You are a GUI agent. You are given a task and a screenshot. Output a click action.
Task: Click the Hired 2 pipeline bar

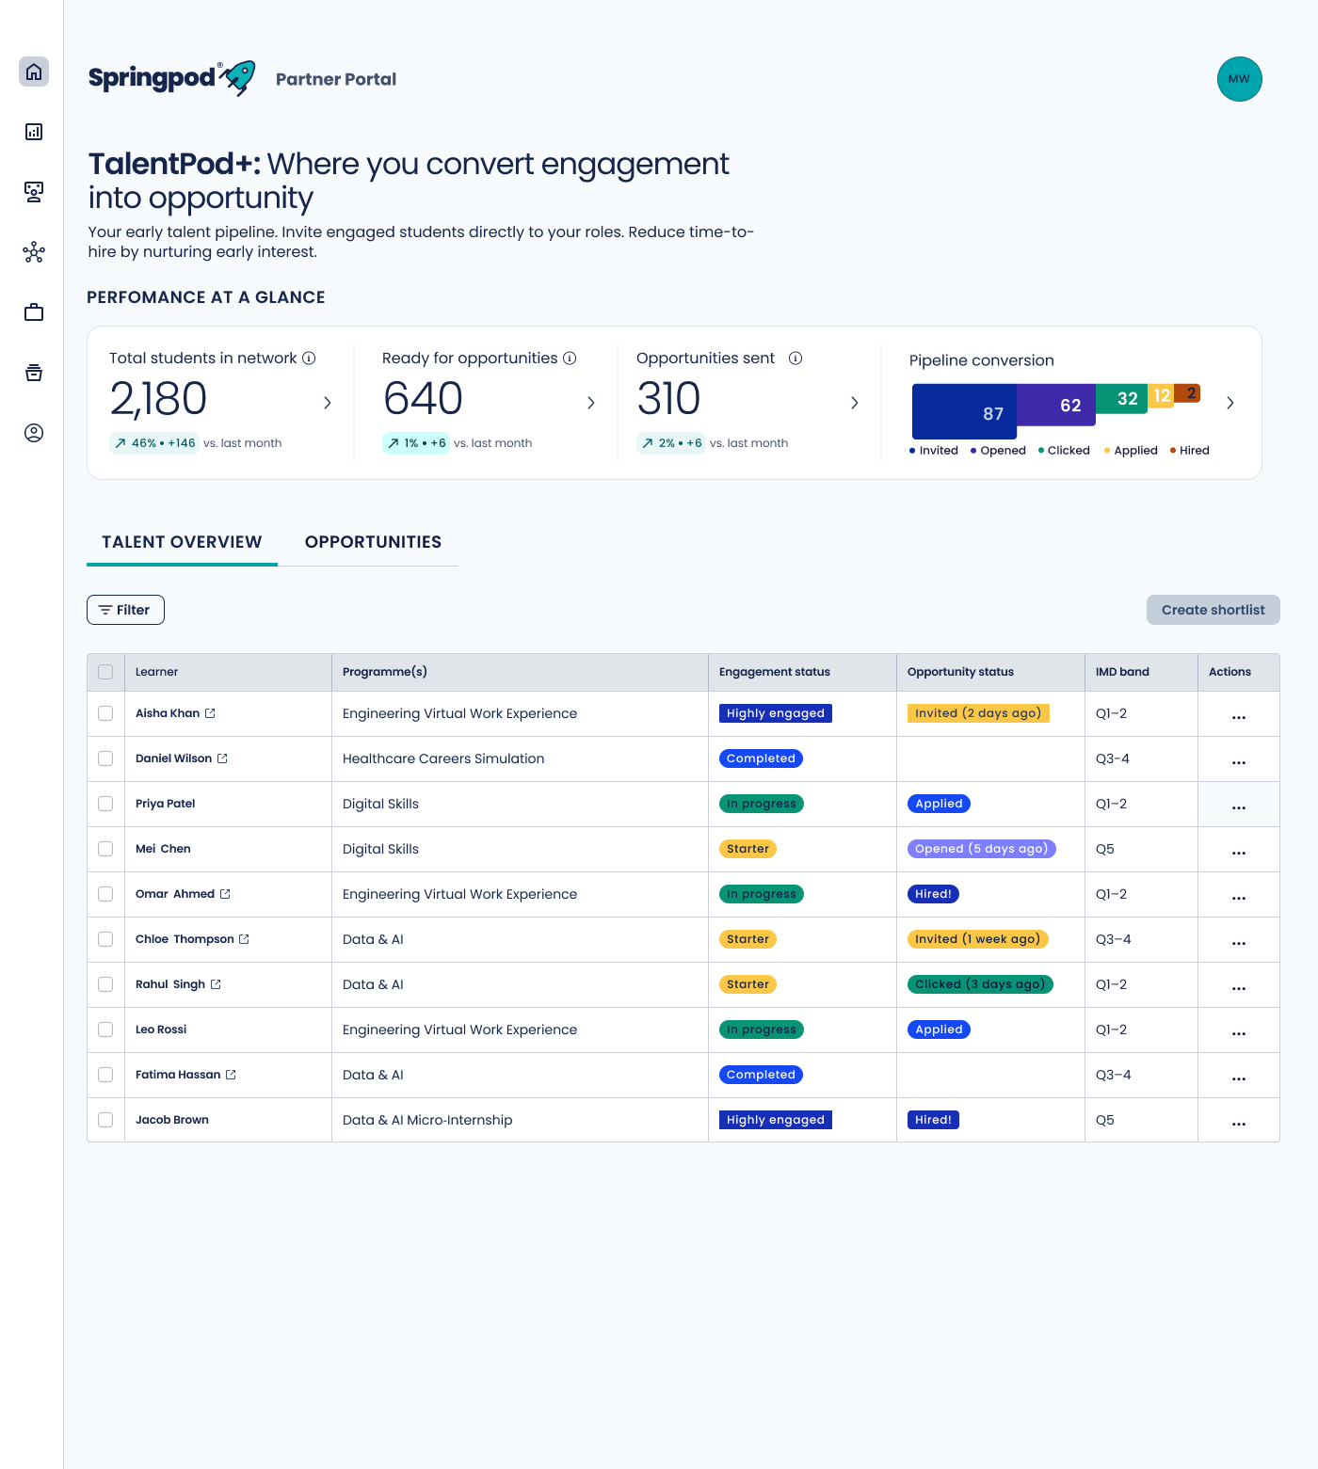pos(1187,392)
